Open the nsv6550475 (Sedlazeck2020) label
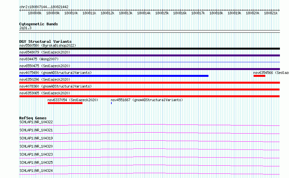The height and width of the screenshot is (178, 289). tap(45, 66)
